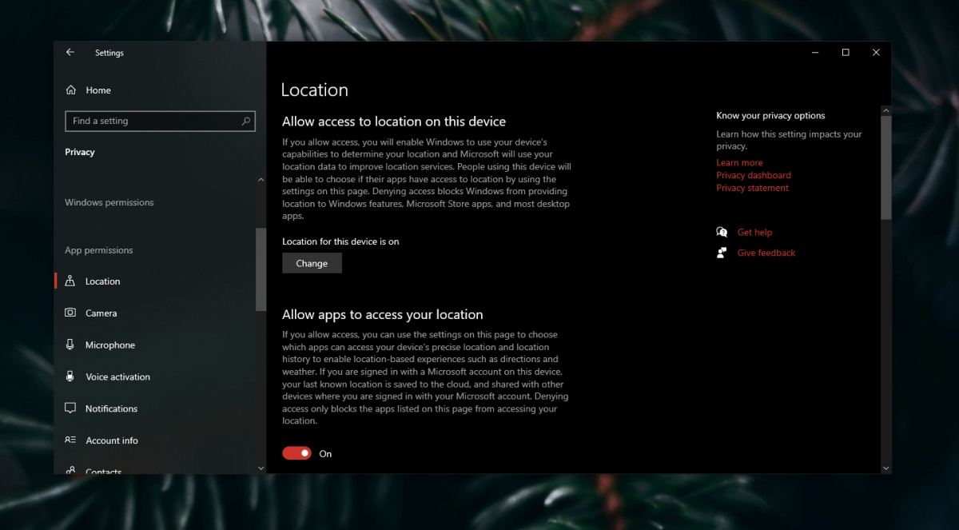The image size is (959, 530).
Task: Click the App permissions heading
Action: tap(99, 250)
